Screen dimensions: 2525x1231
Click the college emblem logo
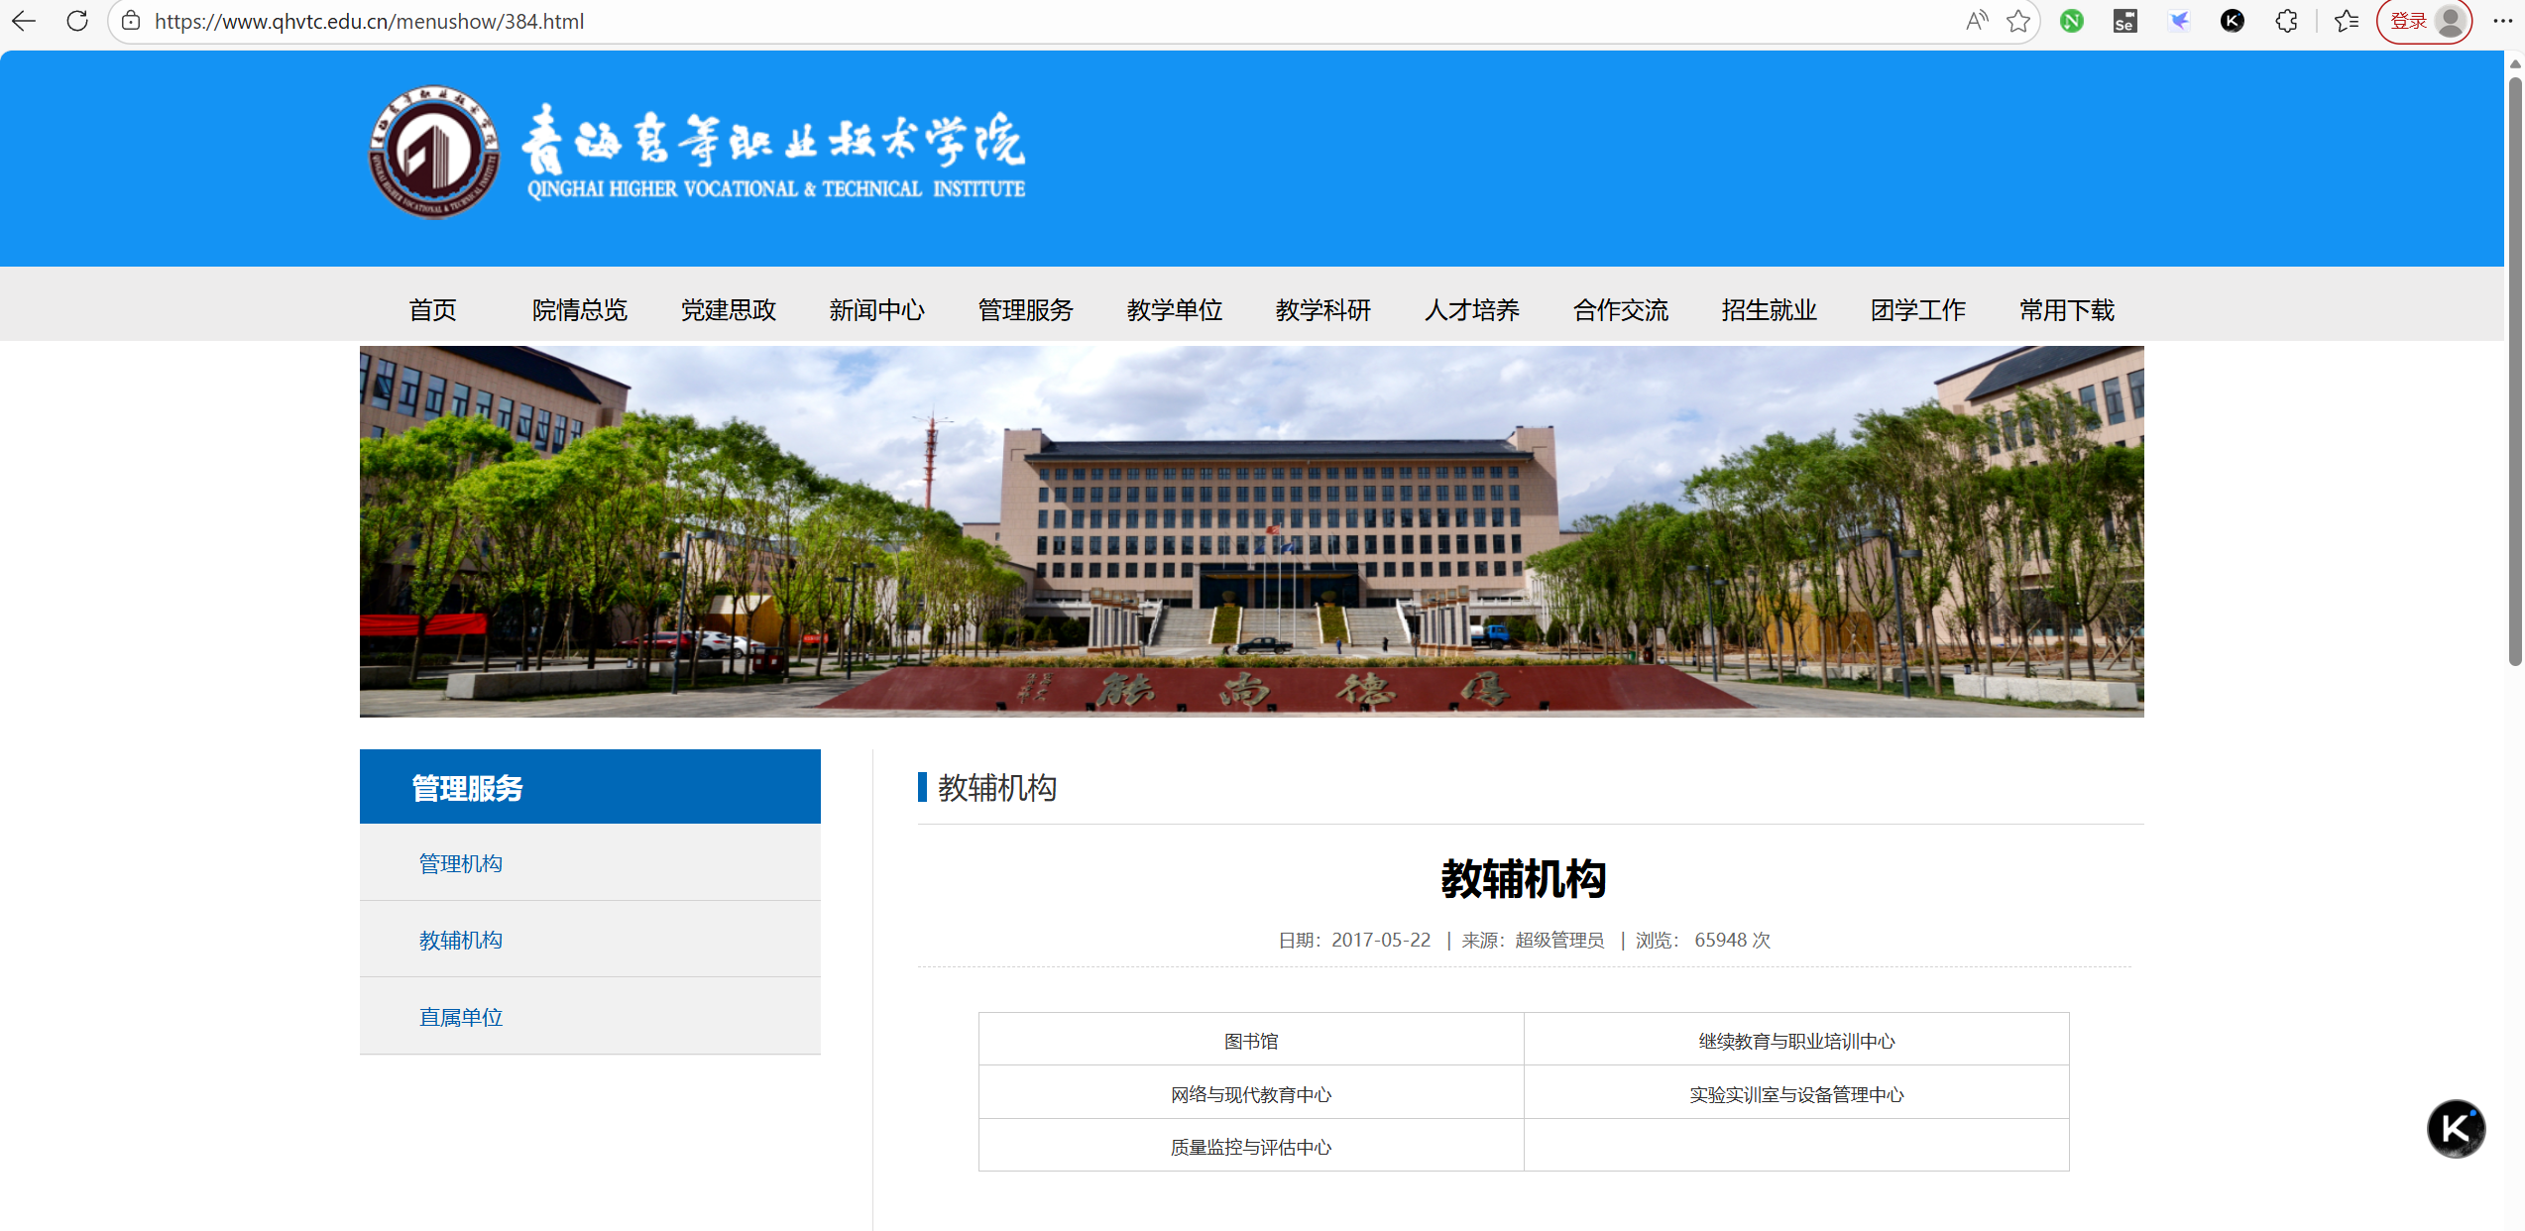[434, 152]
